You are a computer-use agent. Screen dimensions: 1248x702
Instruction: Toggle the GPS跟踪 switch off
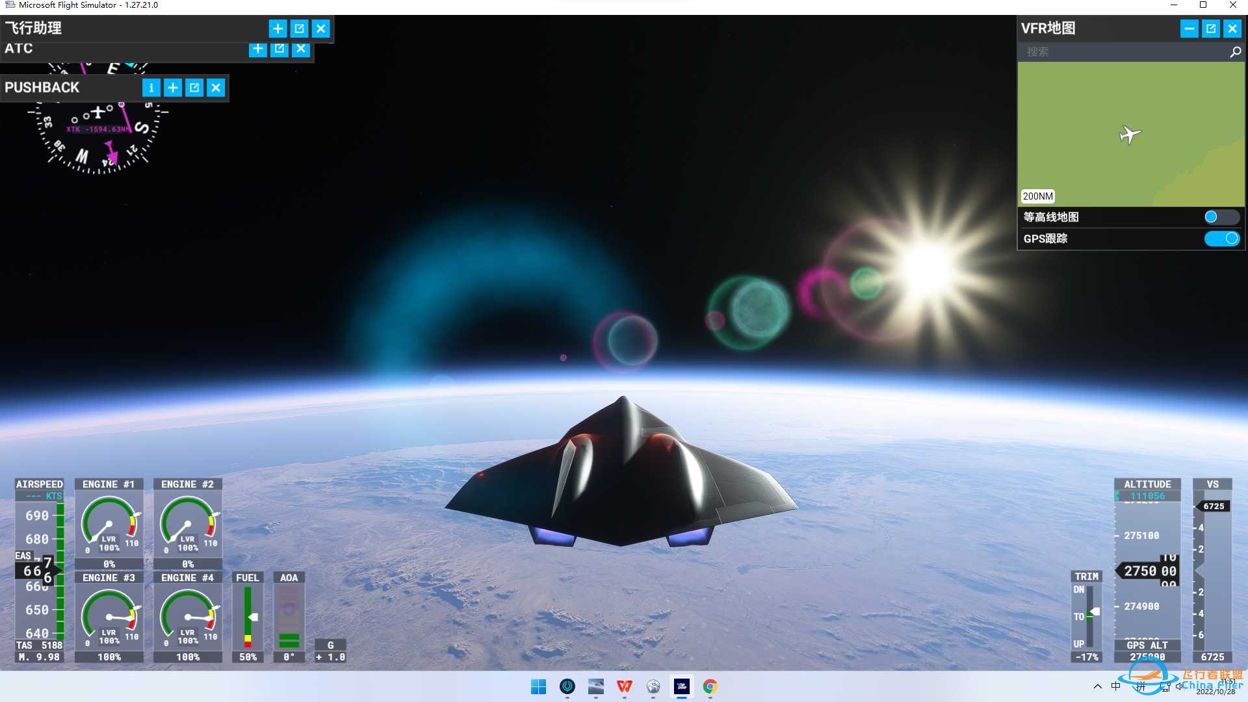[x=1222, y=239]
